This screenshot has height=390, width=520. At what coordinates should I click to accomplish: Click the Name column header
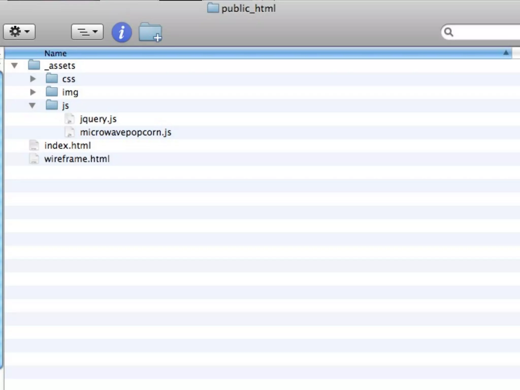pos(55,53)
